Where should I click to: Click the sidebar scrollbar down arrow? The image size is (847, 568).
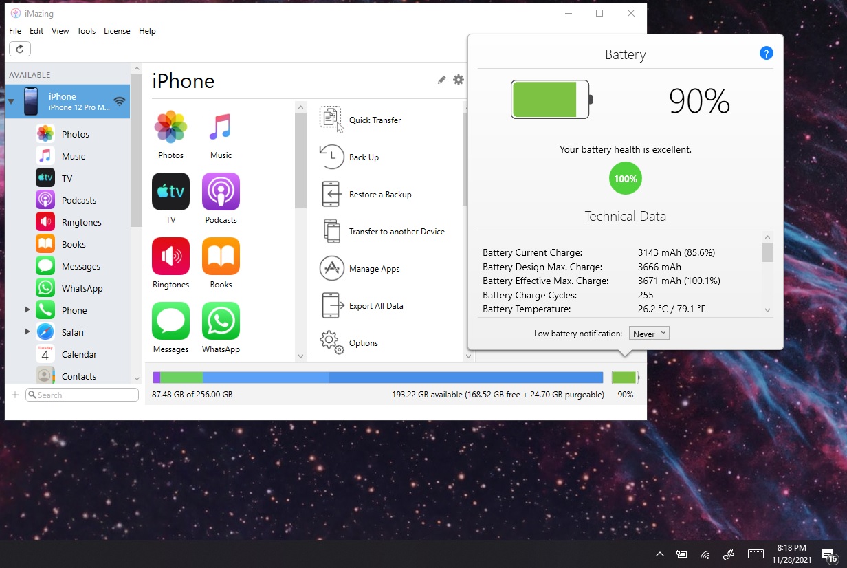point(136,378)
